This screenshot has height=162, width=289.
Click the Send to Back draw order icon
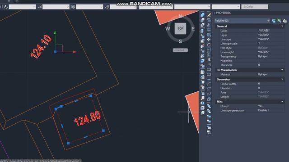[209, 111]
